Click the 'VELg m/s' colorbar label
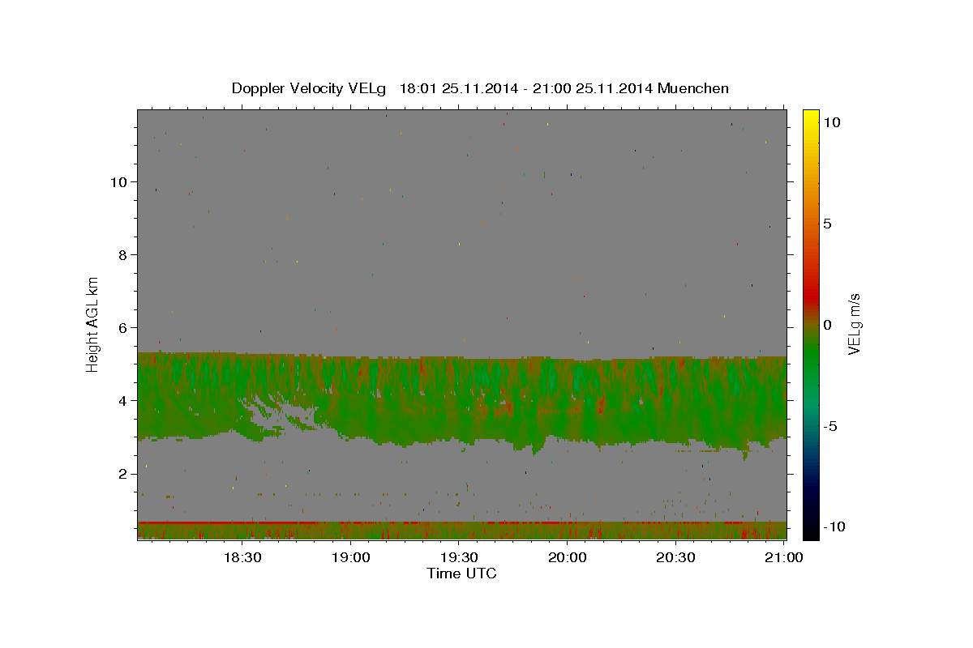The height and width of the screenshot is (648, 973). click(854, 323)
